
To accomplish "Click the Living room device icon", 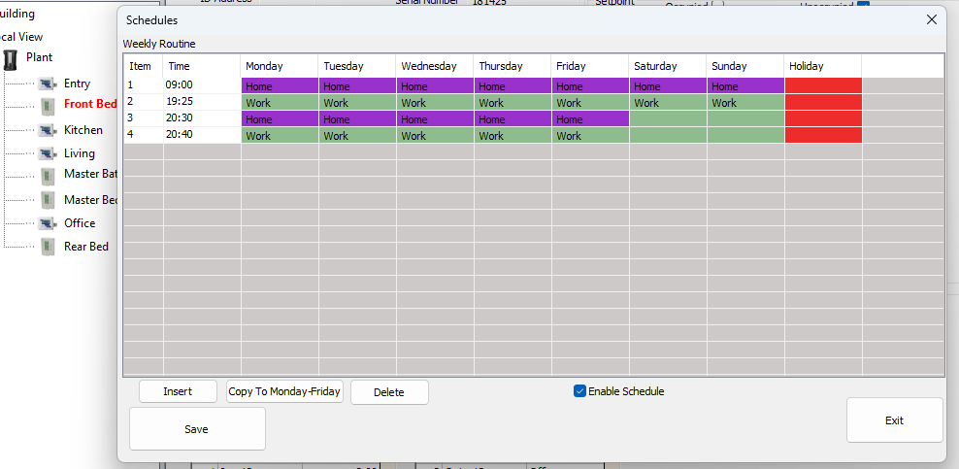I will pyautogui.click(x=47, y=153).
